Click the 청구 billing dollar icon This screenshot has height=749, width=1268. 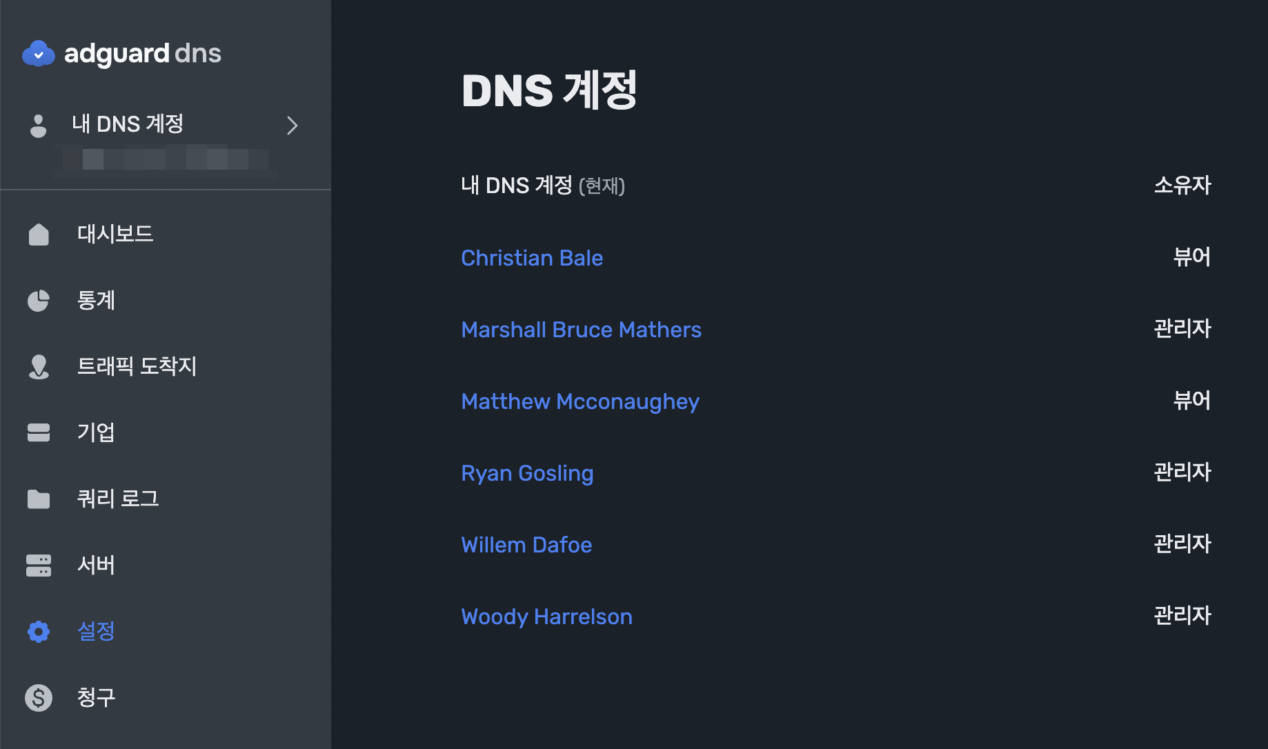[x=39, y=697]
